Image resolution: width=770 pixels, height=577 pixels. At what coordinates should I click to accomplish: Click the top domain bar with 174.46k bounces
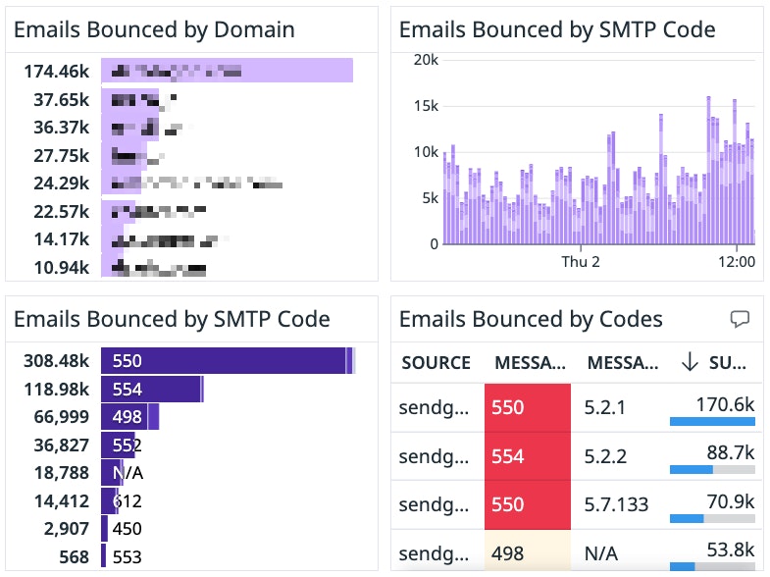point(227,71)
